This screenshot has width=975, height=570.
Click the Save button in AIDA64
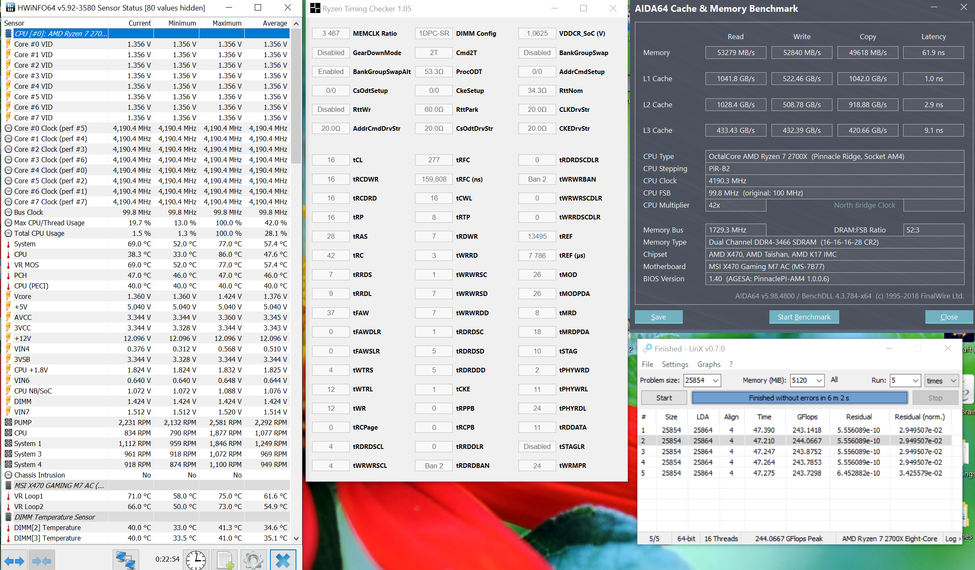(658, 317)
